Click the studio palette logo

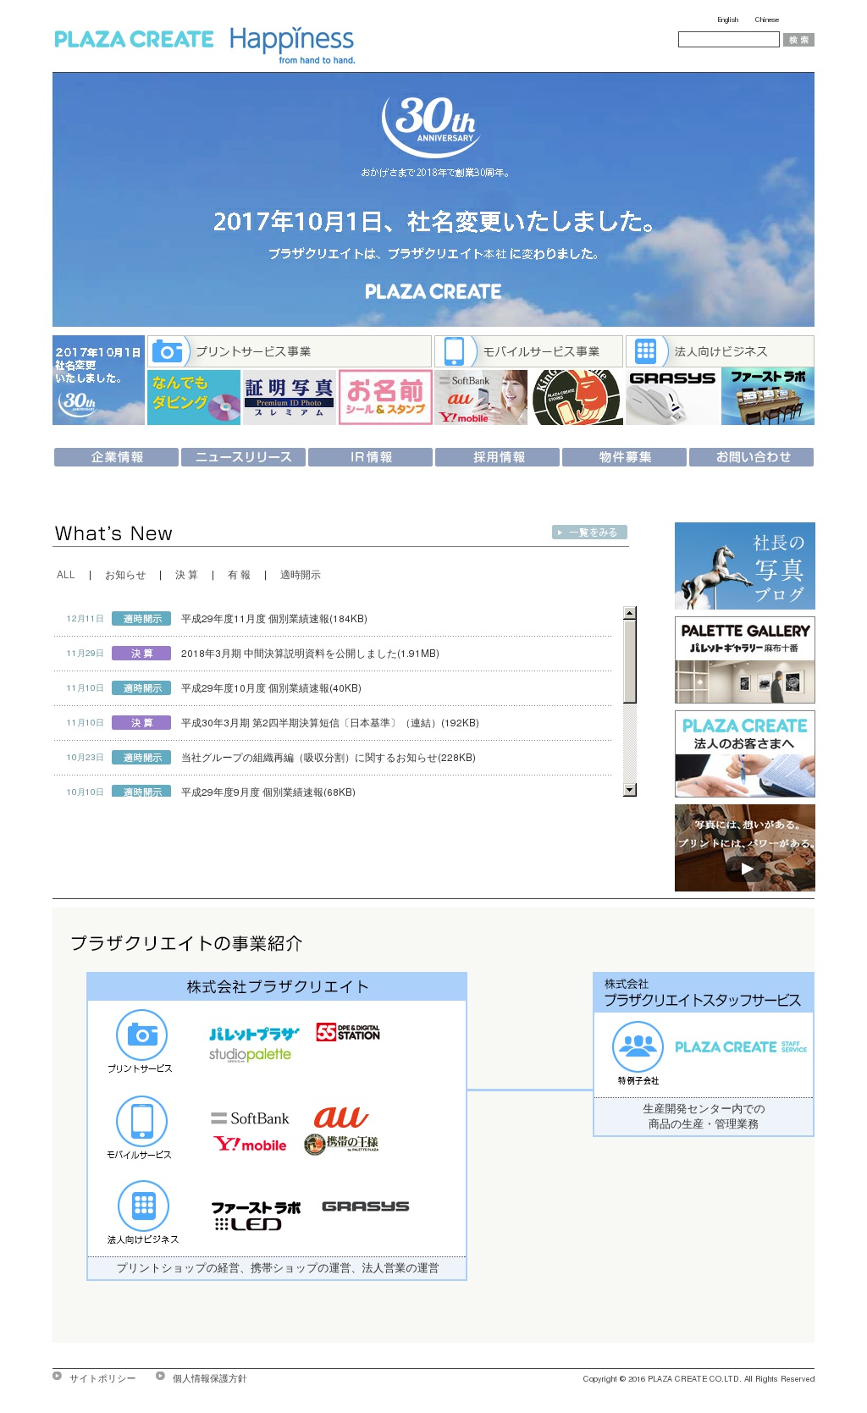250,1055
